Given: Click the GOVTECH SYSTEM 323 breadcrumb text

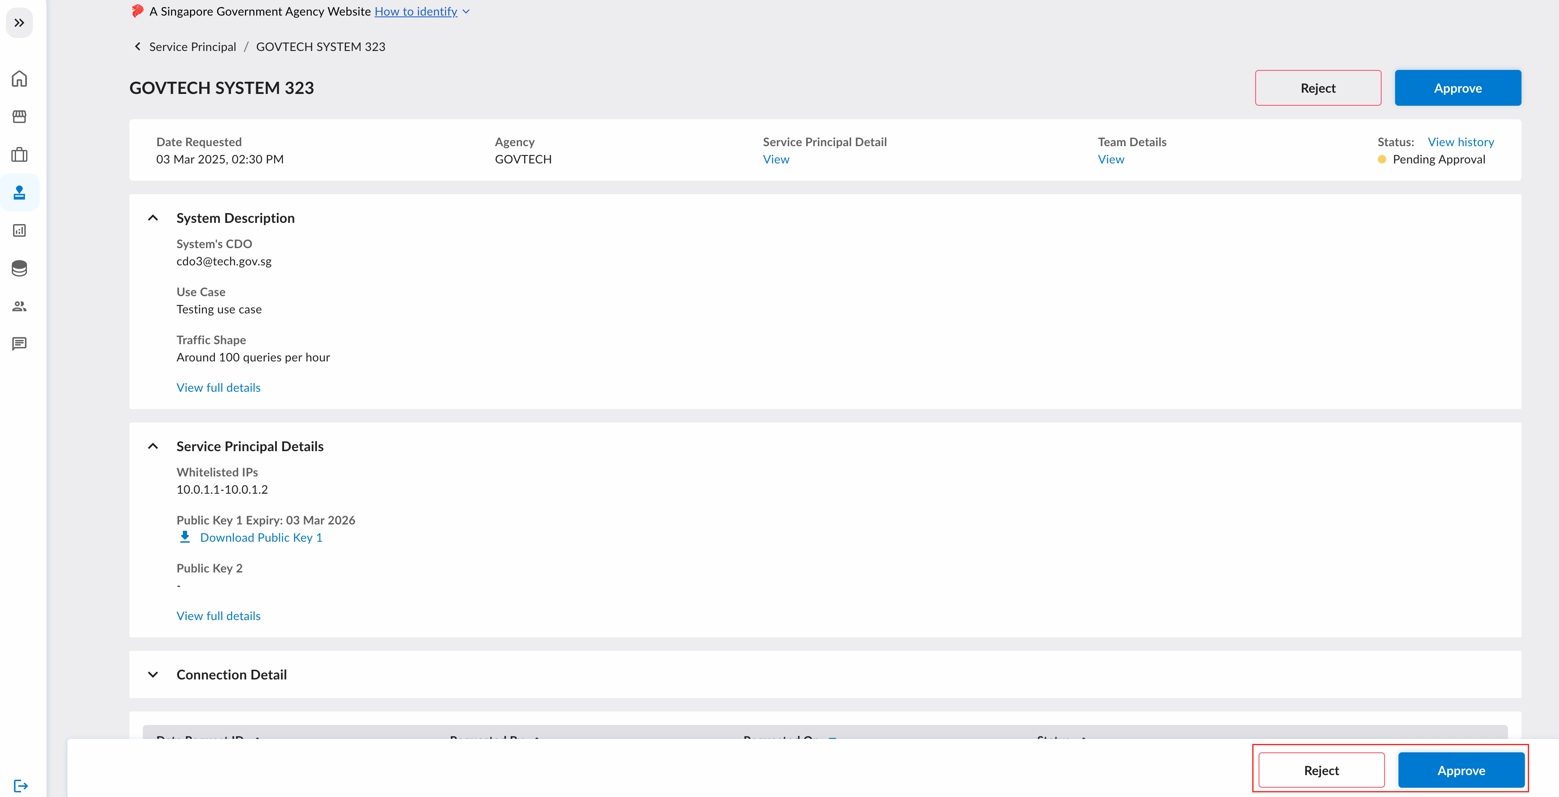Looking at the screenshot, I should [x=320, y=47].
